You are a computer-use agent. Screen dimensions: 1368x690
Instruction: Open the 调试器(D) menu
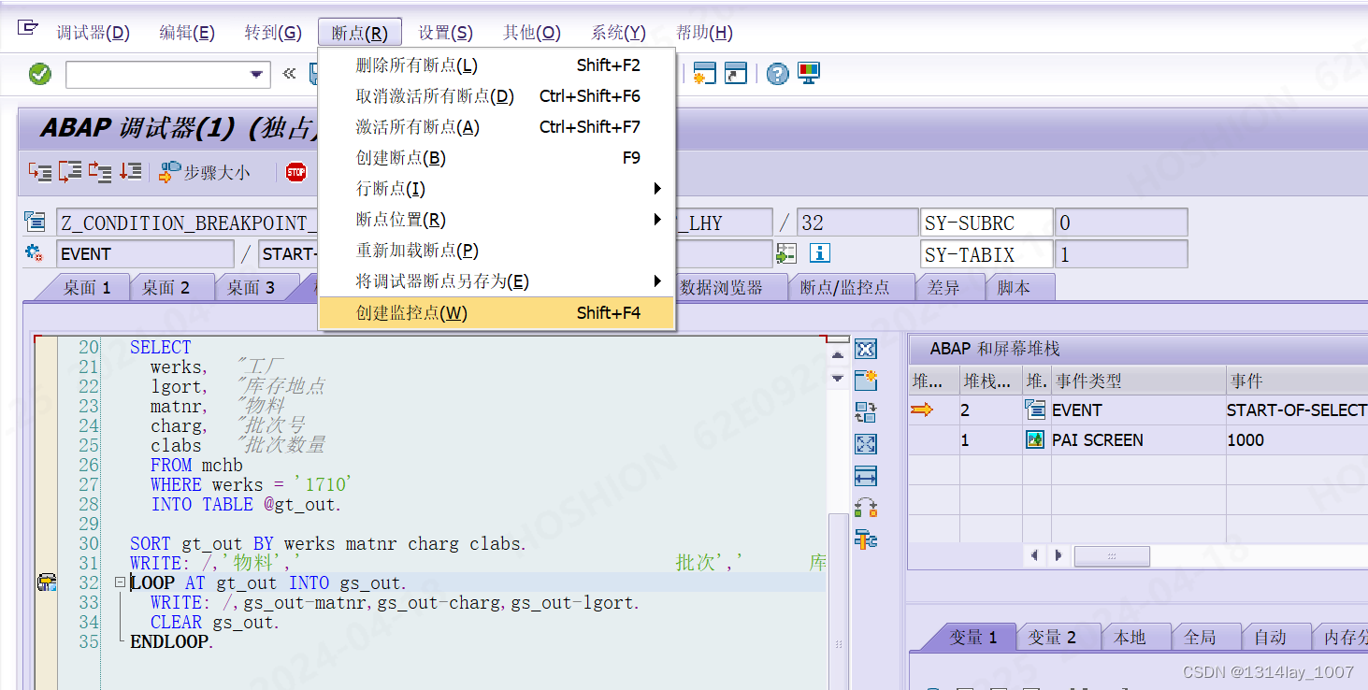pyautogui.click(x=93, y=33)
